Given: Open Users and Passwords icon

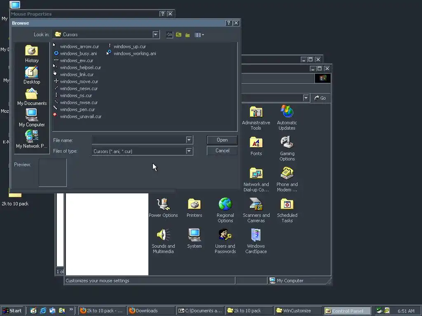Looking at the screenshot, I should [225, 241].
